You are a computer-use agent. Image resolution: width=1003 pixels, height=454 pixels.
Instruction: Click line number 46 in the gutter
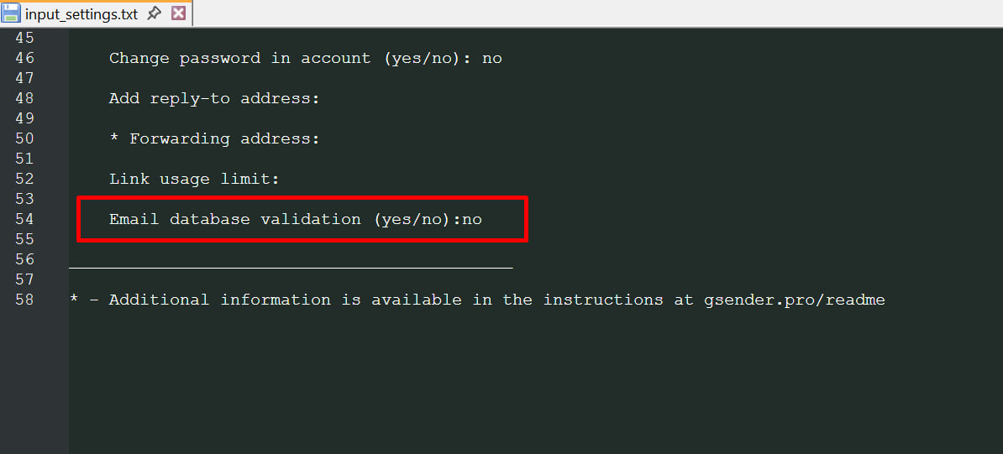[24, 58]
